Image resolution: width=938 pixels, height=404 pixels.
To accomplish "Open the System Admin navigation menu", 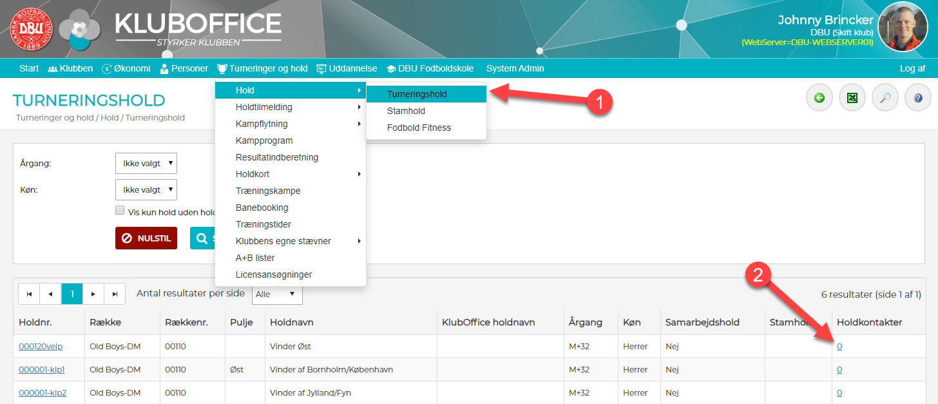I will (x=515, y=68).
